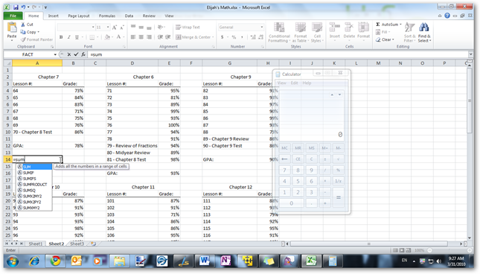
Task: Expand the General number format dropdown
Action: click(x=262, y=28)
